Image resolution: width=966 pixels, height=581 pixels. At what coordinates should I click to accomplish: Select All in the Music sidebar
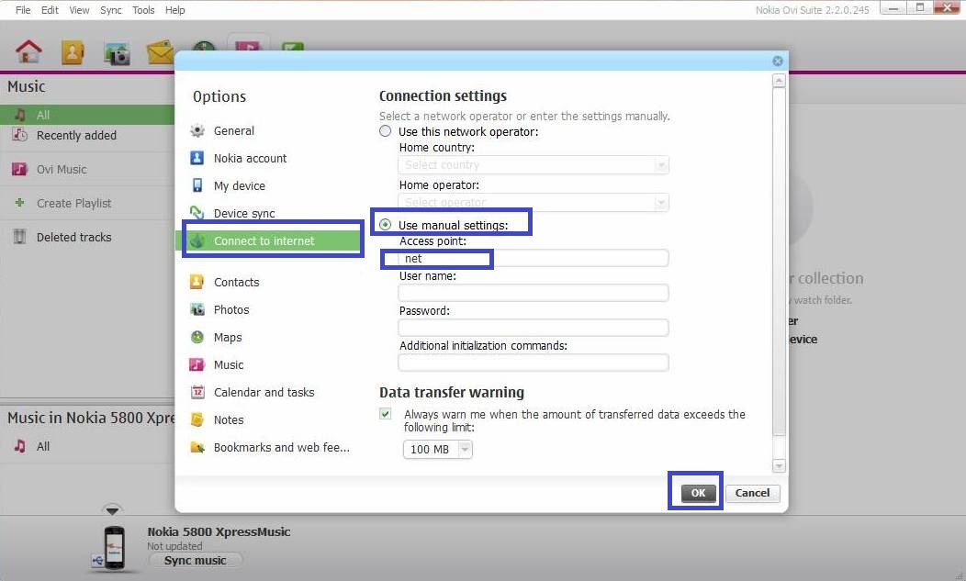tap(87, 115)
